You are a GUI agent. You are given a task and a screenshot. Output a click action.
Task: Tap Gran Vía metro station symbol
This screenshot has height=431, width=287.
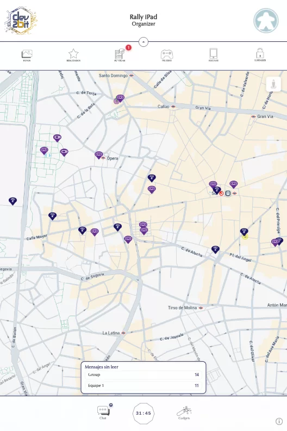pos(253,117)
